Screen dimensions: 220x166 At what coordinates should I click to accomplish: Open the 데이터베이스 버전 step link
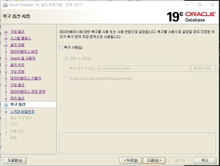pos(24,52)
